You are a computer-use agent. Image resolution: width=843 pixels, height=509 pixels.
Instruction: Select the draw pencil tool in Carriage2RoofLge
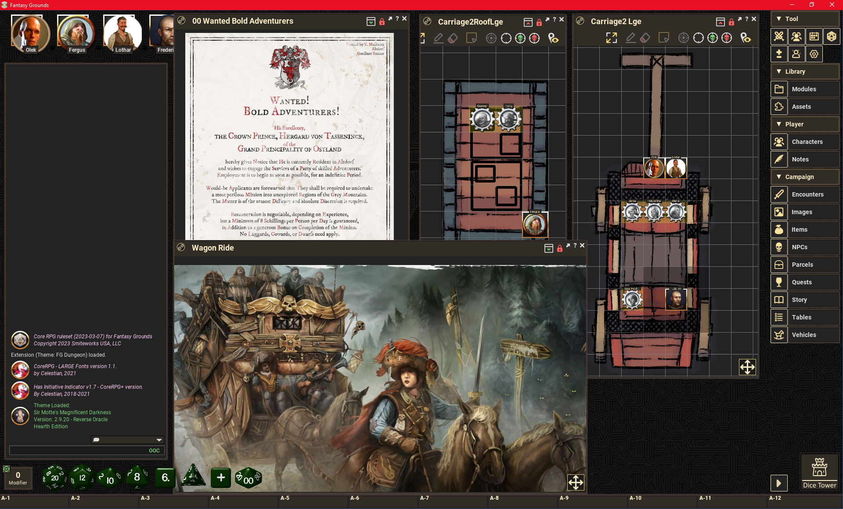[438, 38]
